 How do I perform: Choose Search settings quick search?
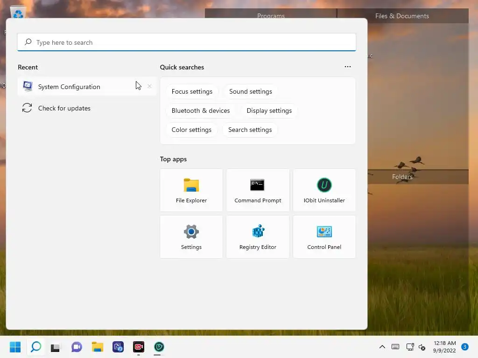tap(250, 130)
